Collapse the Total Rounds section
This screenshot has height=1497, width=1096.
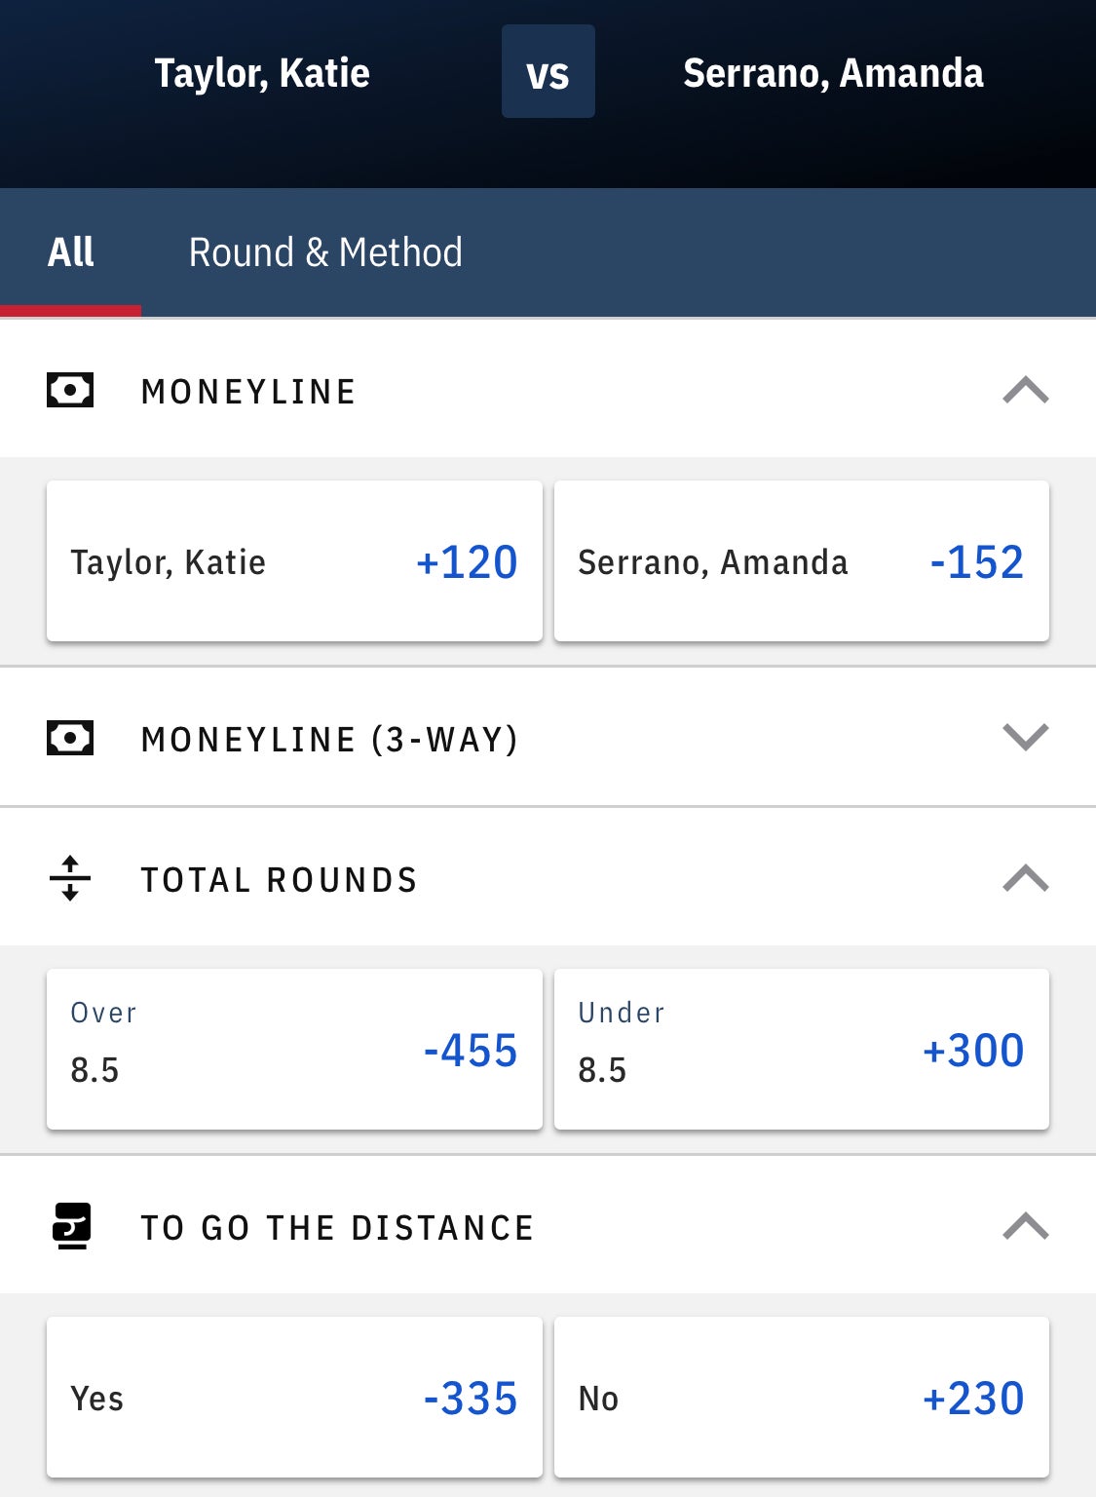1025,878
